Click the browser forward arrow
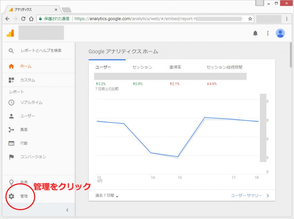 16,19
